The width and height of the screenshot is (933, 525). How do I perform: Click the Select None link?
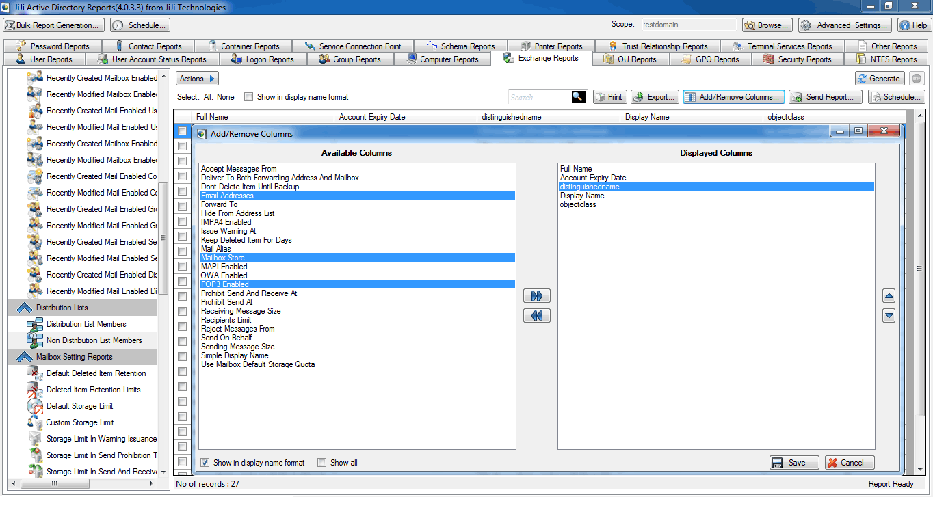coord(226,97)
